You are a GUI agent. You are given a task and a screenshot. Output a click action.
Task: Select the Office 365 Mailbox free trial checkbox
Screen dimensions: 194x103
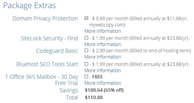point(86,76)
